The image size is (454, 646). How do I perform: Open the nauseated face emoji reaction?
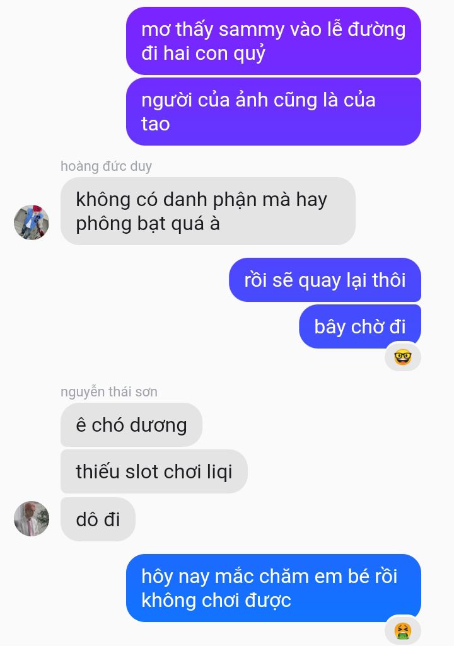[x=403, y=631]
